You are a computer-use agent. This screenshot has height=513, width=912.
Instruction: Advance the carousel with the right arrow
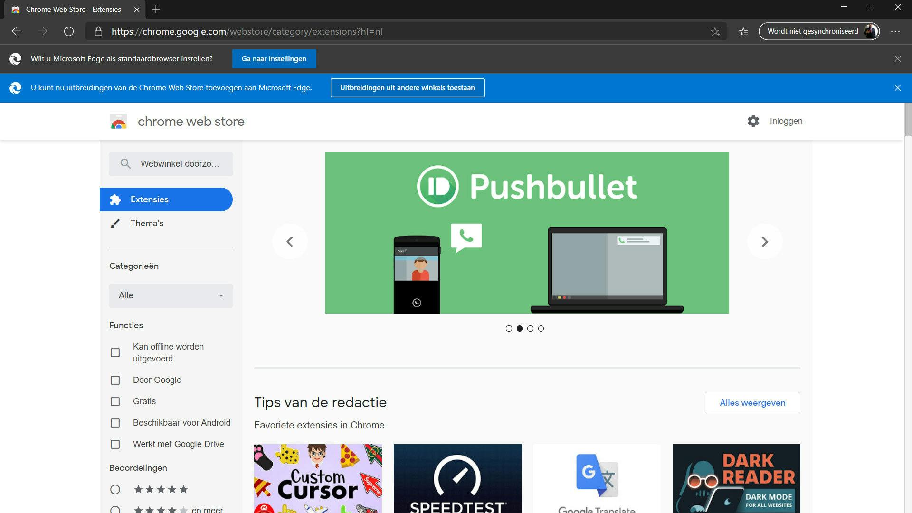[x=764, y=241]
